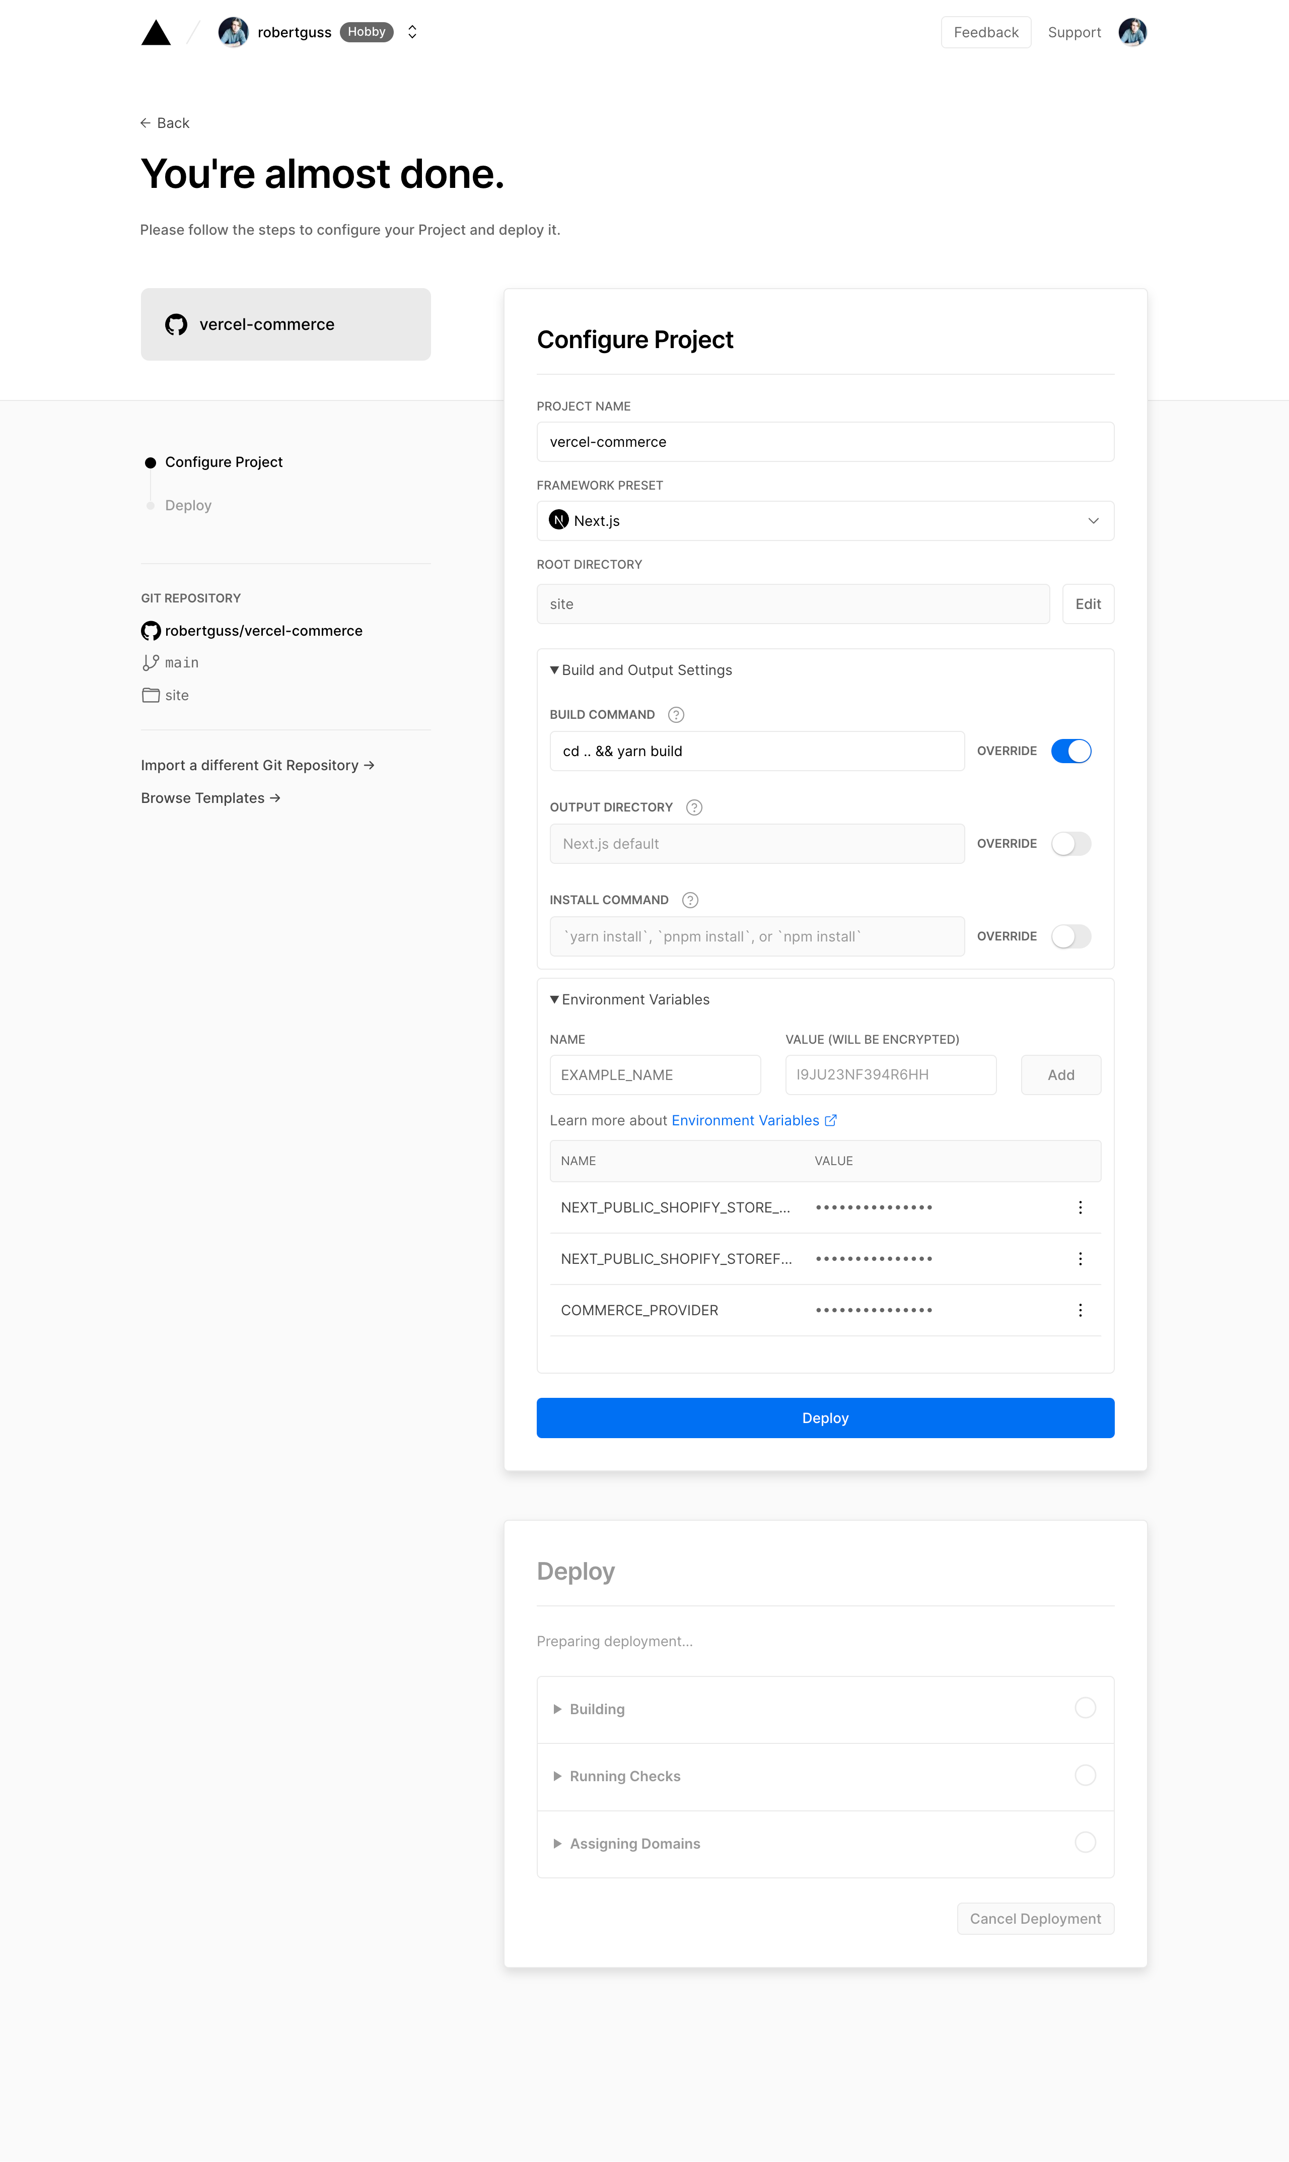Click the Feedback button
This screenshot has width=1289, height=2162.
pyautogui.click(x=986, y=32)
